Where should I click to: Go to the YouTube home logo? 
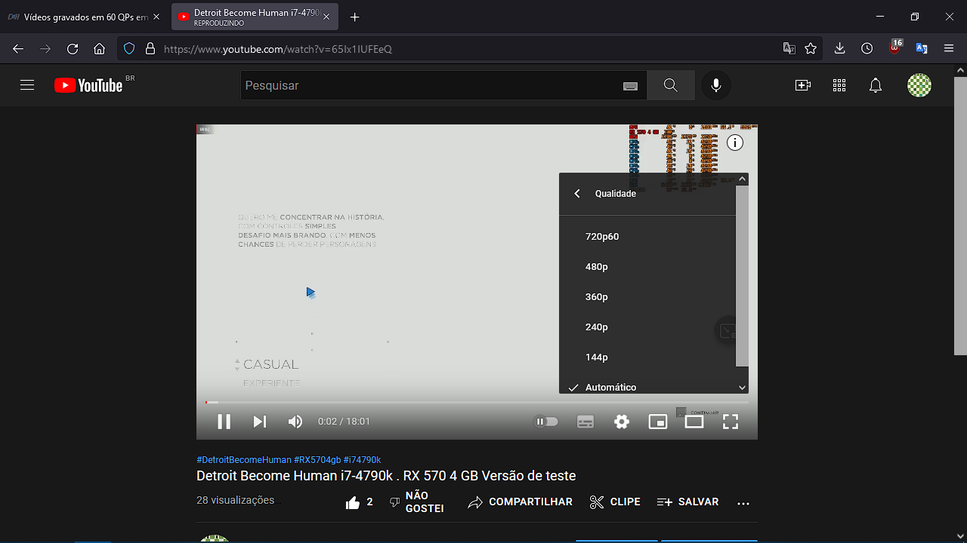(x=88, y=85)
